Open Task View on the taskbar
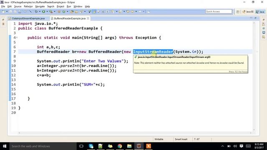This screenshot has width=267, height=150. [x=81, y=146]
